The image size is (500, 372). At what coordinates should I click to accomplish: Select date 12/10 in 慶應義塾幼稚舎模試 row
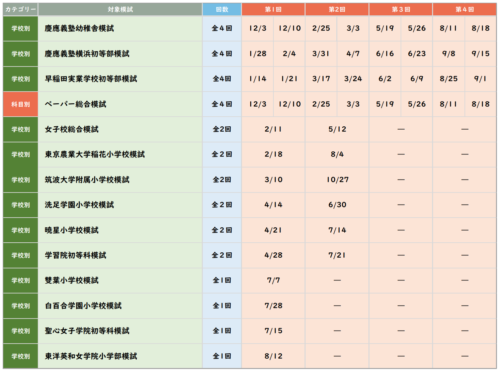289,28
